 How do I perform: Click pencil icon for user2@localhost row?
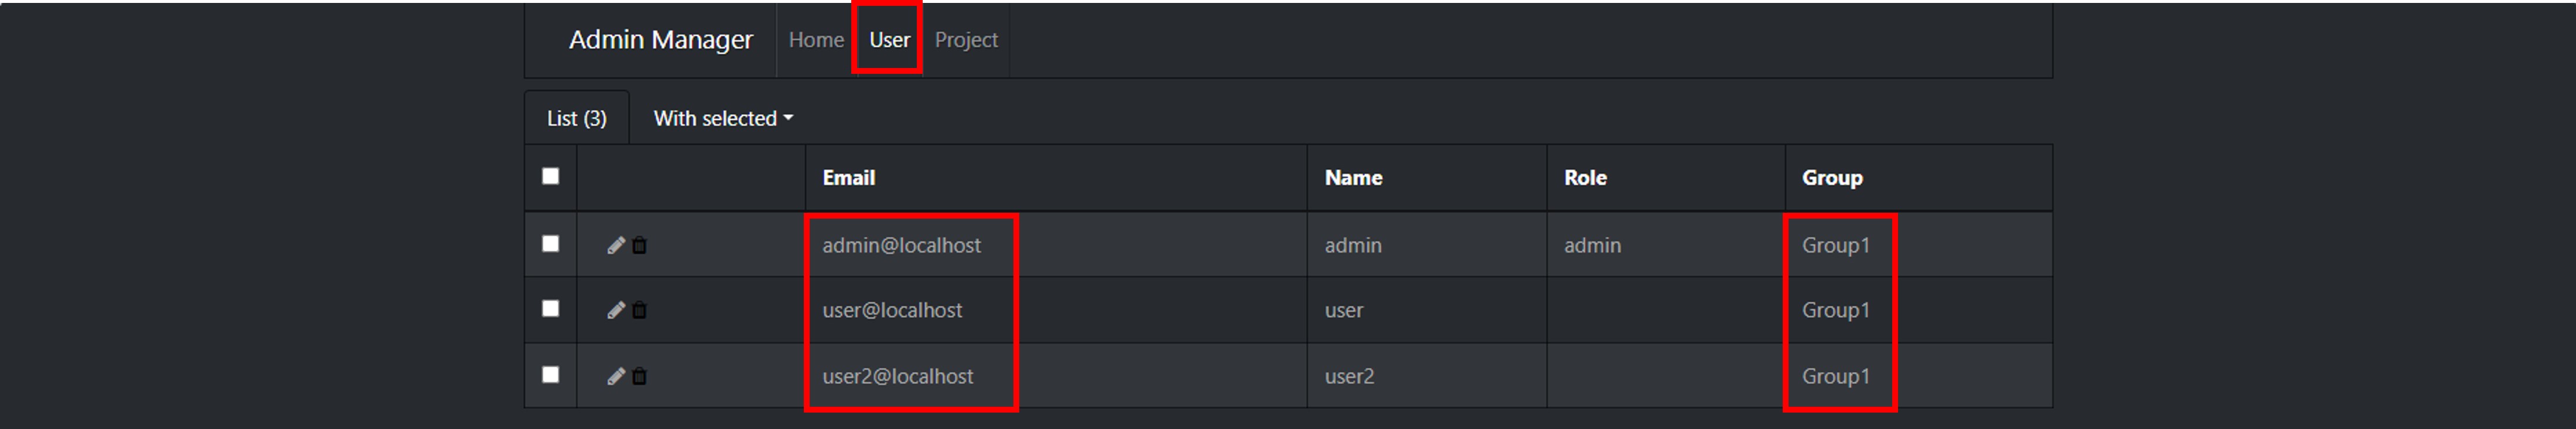coord(616,376)
